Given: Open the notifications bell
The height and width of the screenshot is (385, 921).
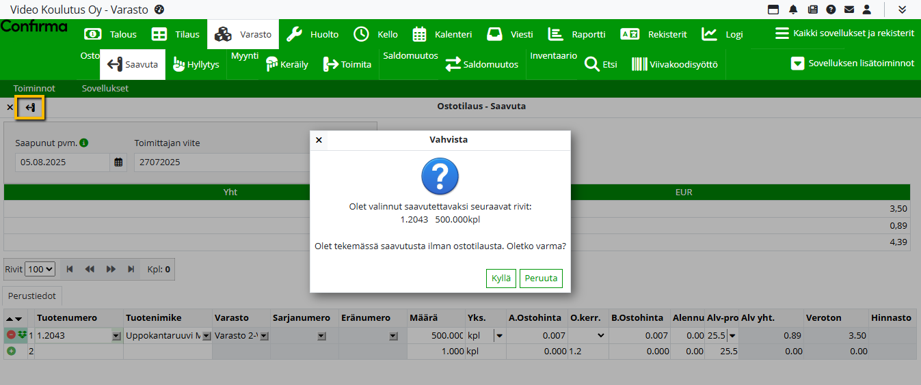Looking at the screenshot, I should [x=793, y=10].
